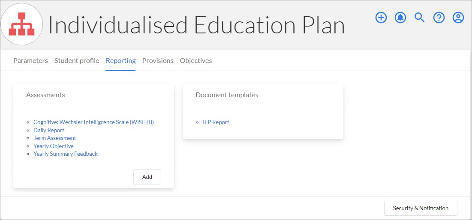Screen dimensions: 472x220
Task: Open the notifications bell icon
Action: tap(400, 18)
